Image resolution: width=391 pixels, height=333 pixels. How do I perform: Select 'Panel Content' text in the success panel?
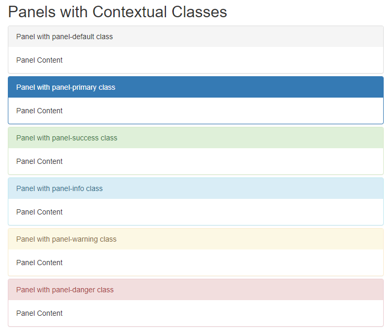39,161
